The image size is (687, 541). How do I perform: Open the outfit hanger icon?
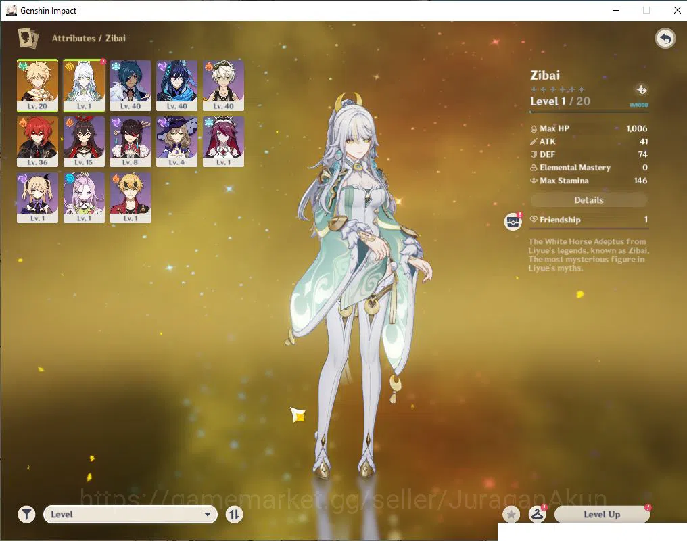tap(537, 514)
